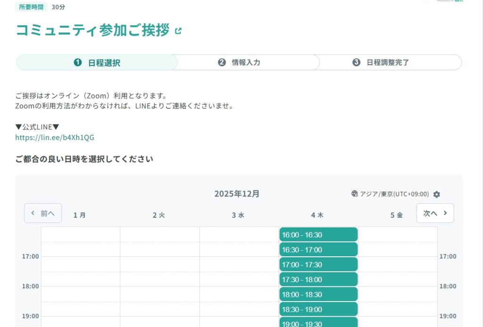Pick the 16:00 - 16:30 time slot
The width and height of the screenshot is (483, 327).
point(318,235)
